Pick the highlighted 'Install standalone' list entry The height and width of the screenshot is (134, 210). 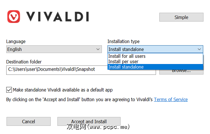(x=126, y=67)
